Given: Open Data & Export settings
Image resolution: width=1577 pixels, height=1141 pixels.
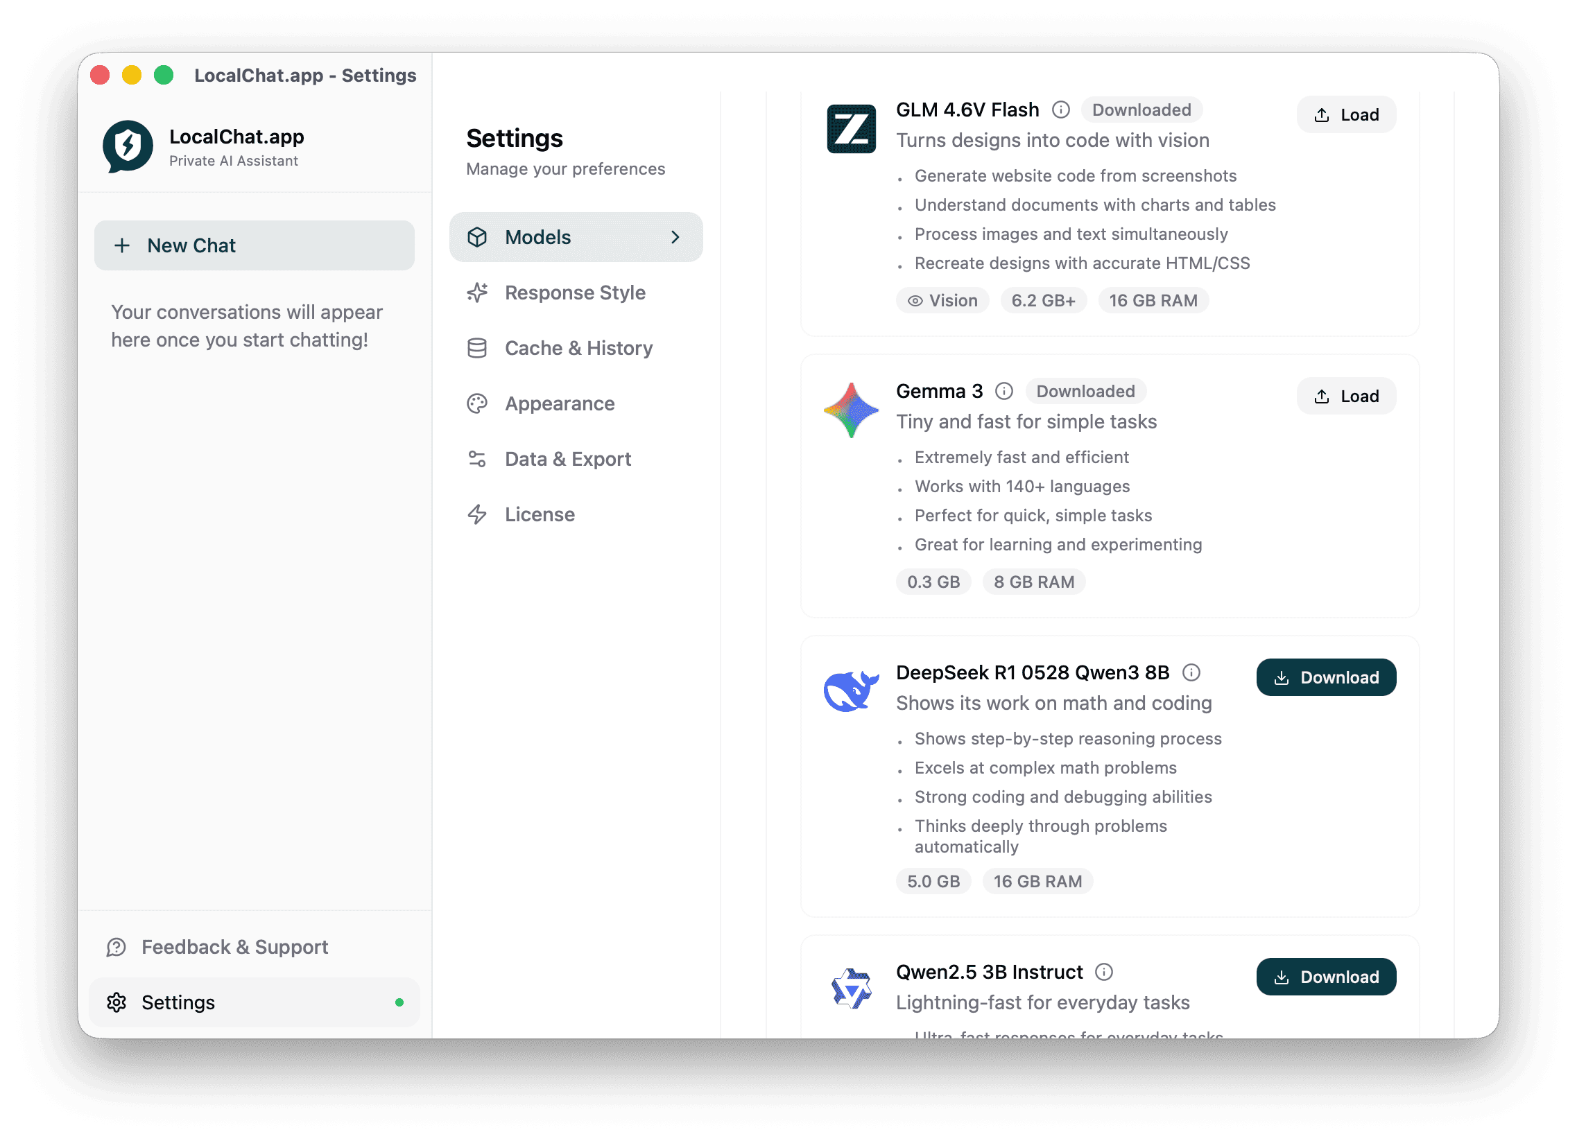Looking at the screenshot, I should (x=567, y=460).
